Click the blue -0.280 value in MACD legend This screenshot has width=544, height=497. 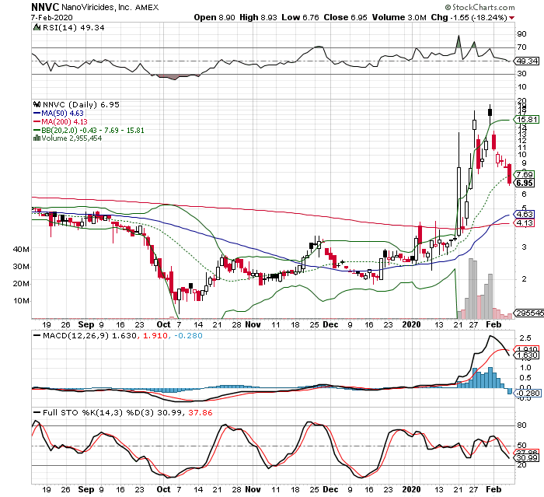188,336
